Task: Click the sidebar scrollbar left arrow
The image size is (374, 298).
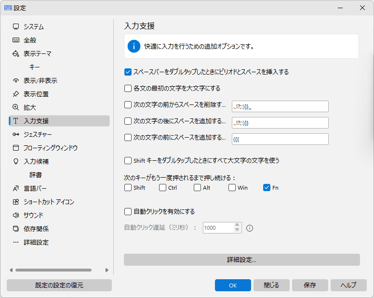Action: (x=11, y=270)
